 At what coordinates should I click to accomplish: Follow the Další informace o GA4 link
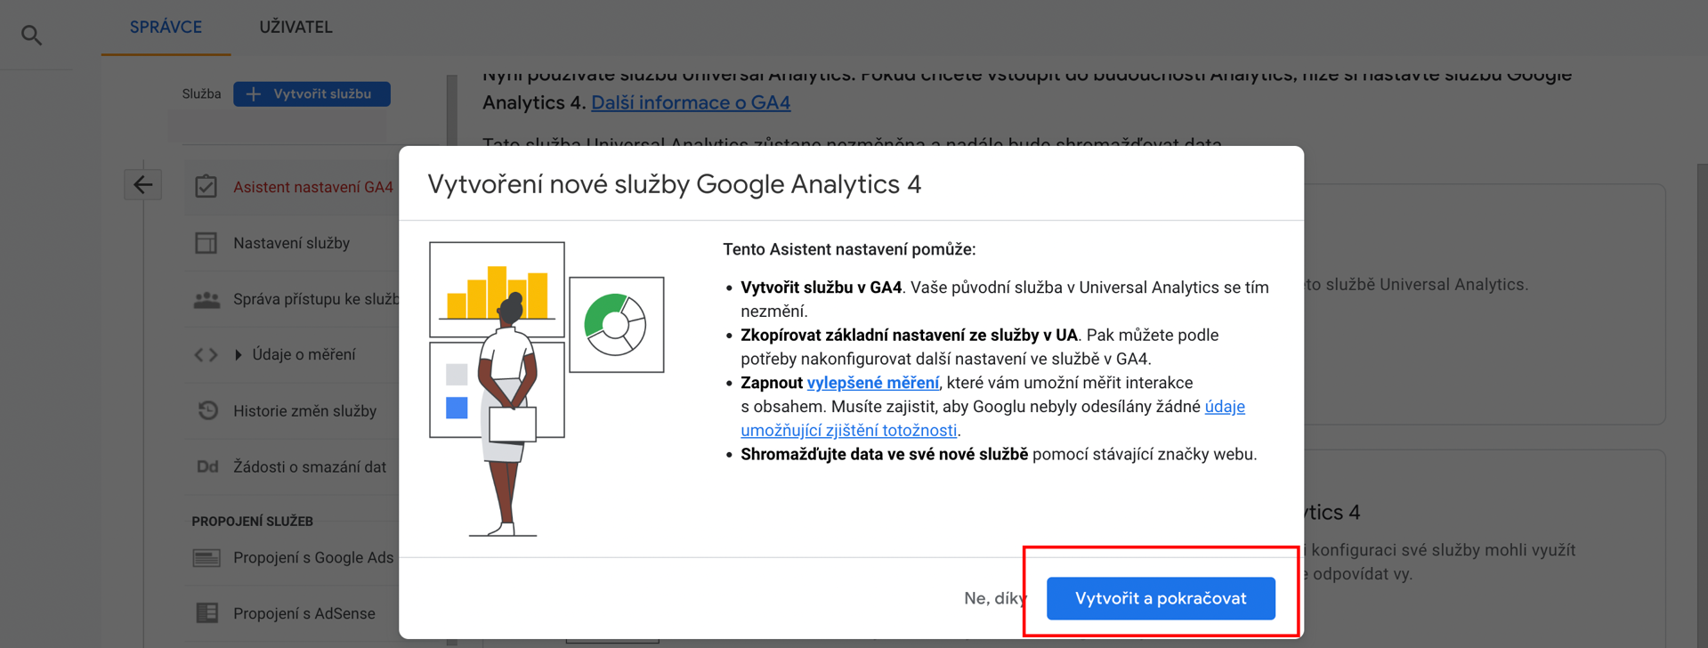tap(691, 102)
